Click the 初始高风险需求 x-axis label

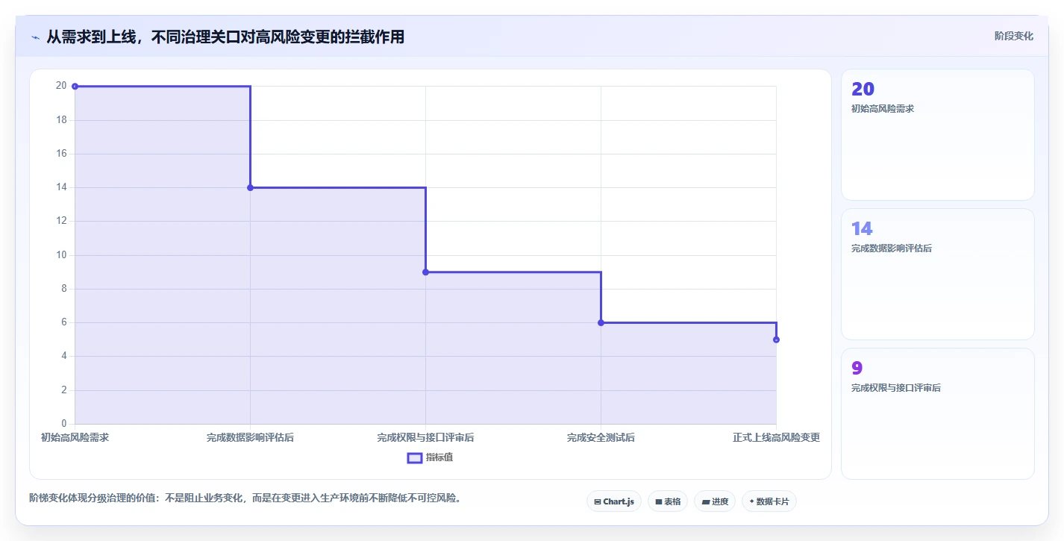[75, 437]
